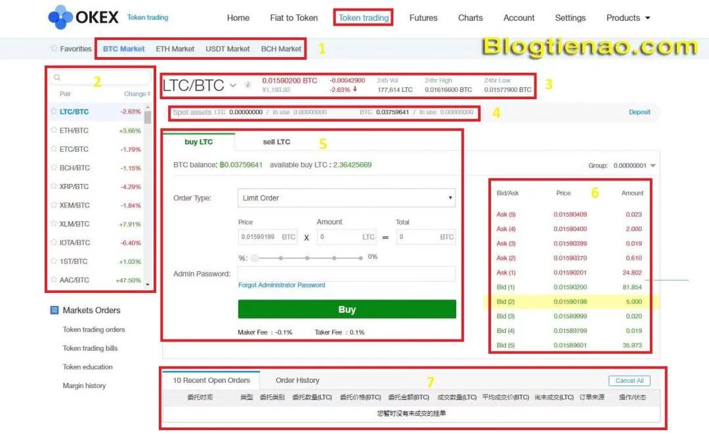Select the 10 Recent Open Orders tab
This screenshot has height=440, width=709.
click(211, 380)
